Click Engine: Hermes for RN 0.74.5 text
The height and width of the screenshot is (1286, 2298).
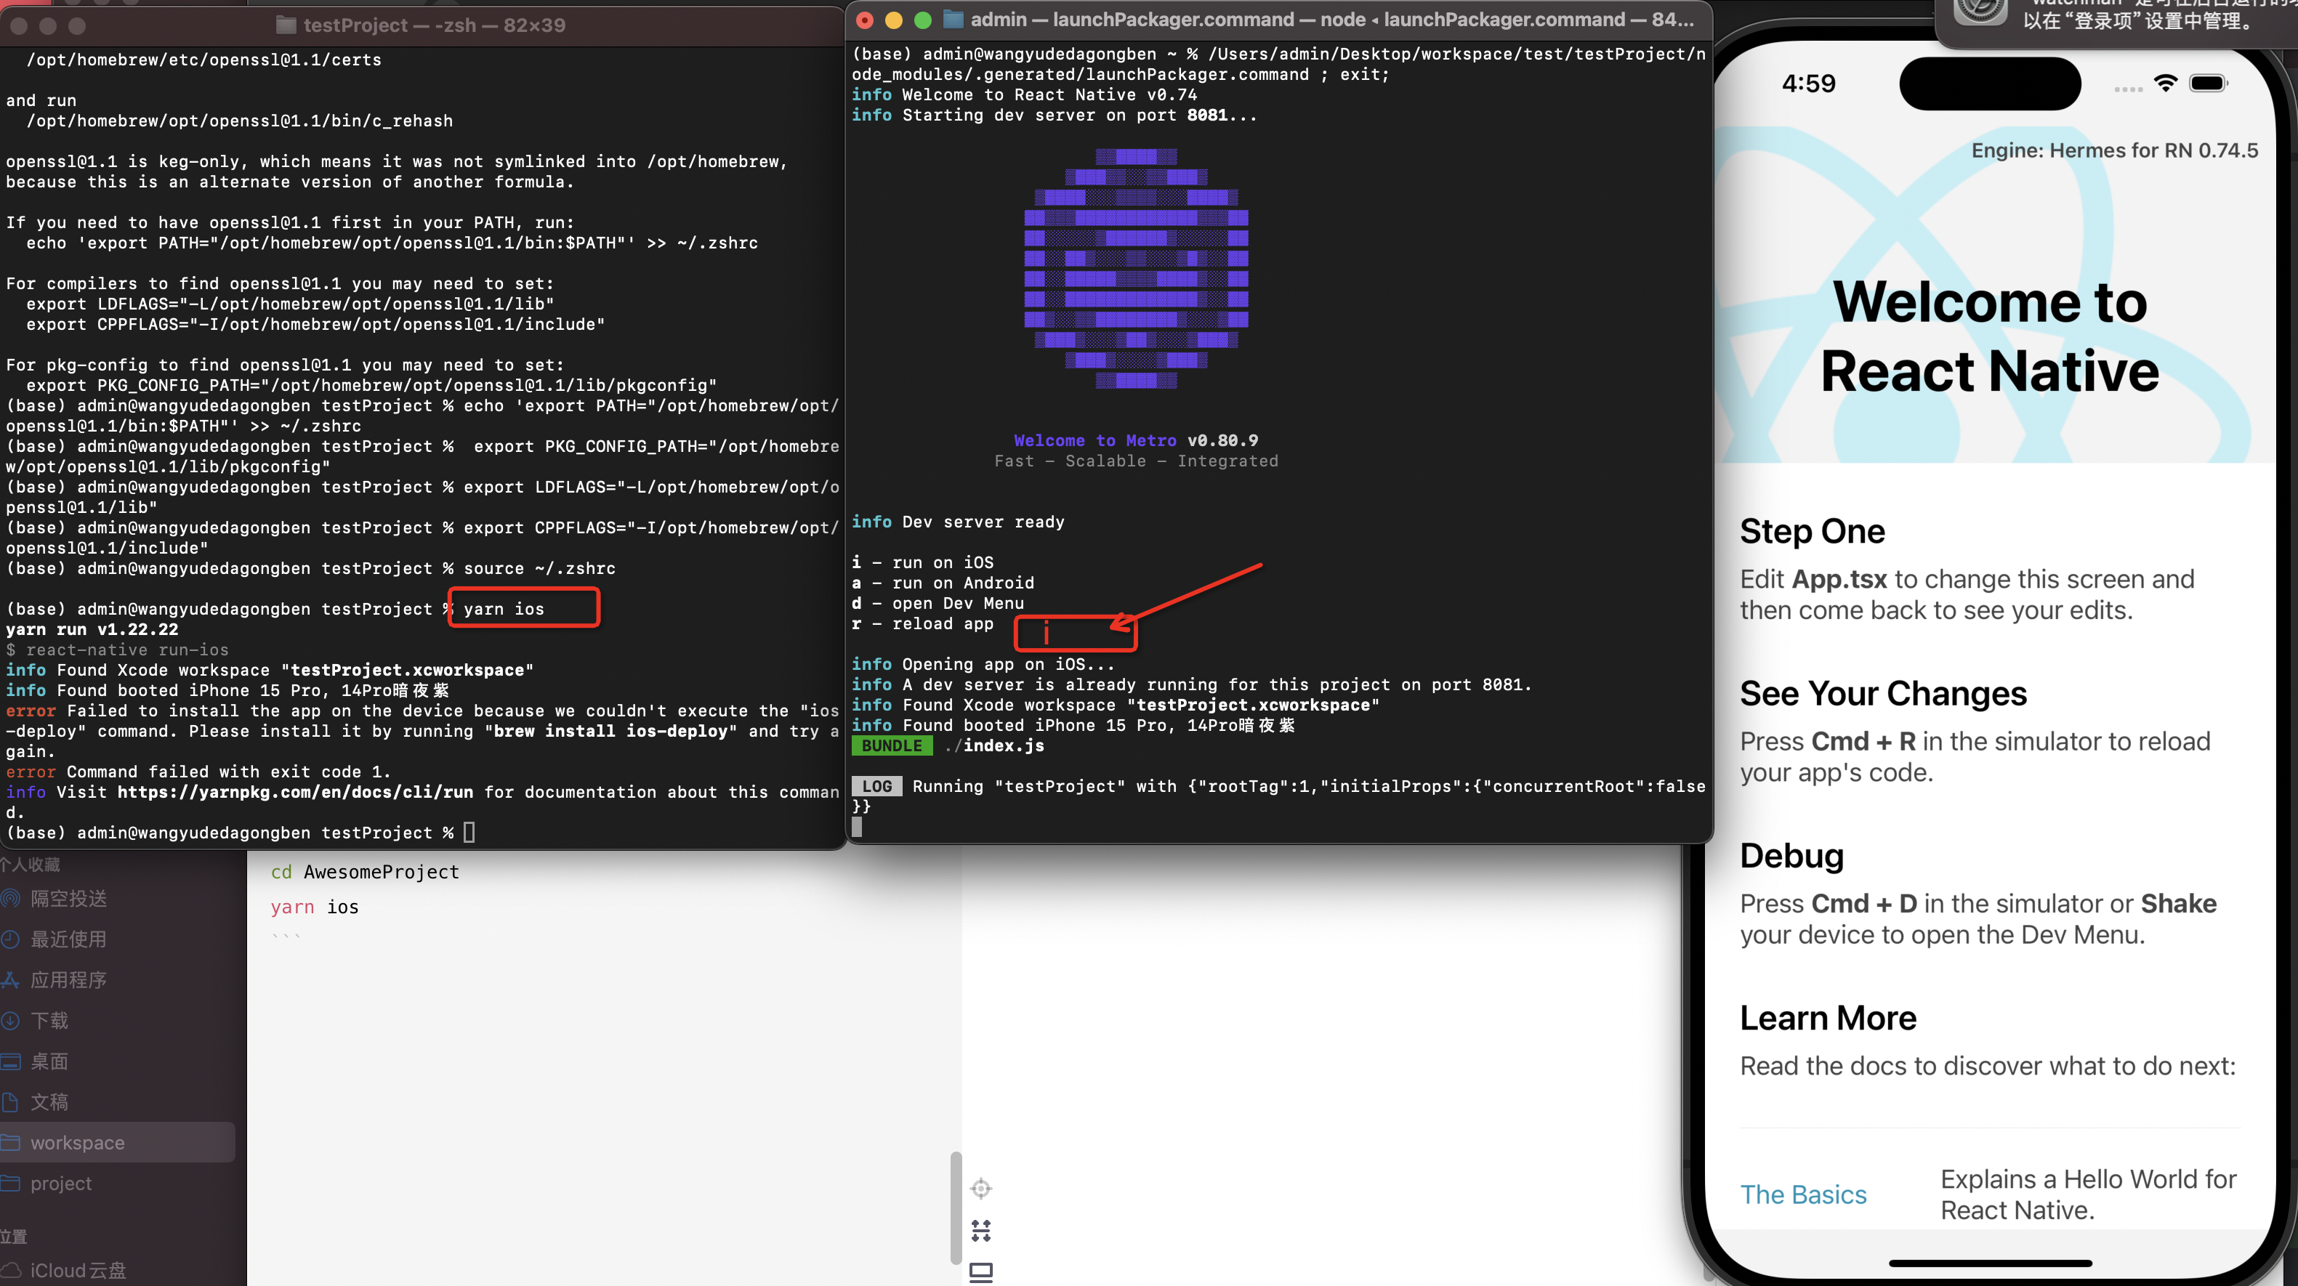[2114, 150]
